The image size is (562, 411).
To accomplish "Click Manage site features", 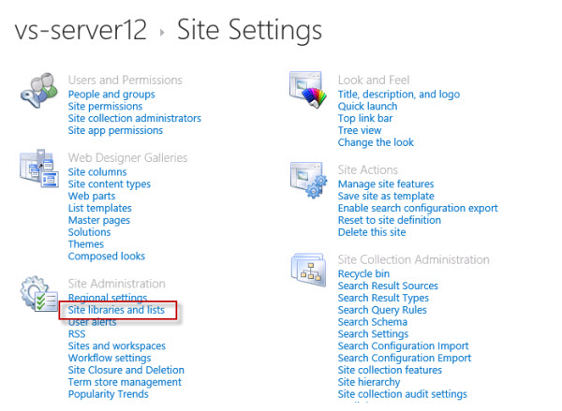I will [x=386, y=184].
